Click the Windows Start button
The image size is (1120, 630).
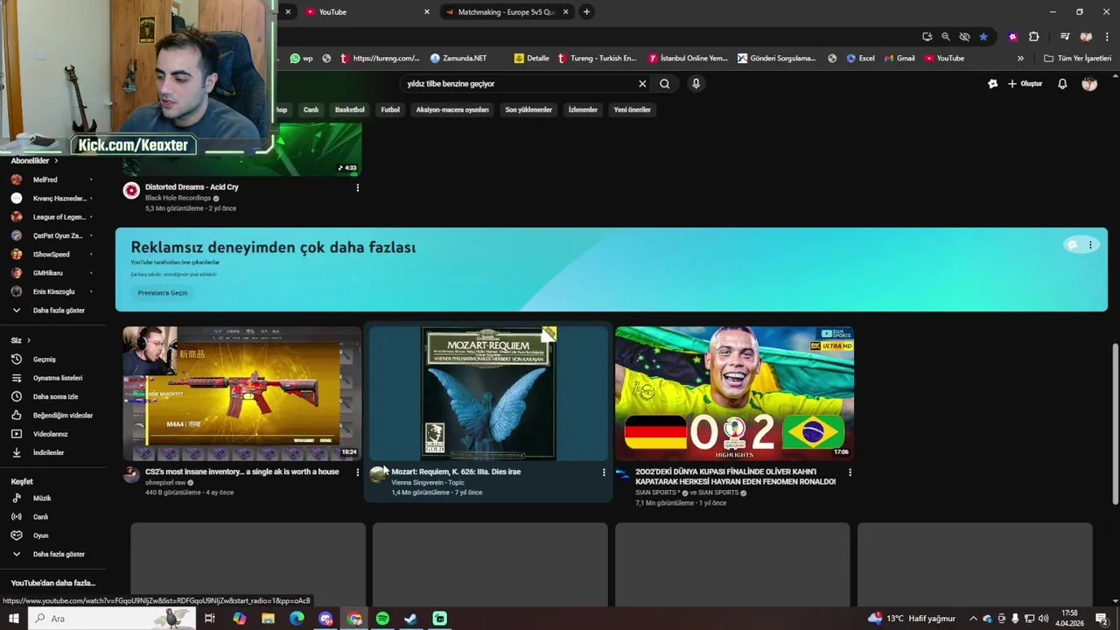pyautogui.click(x=14, y=619)
